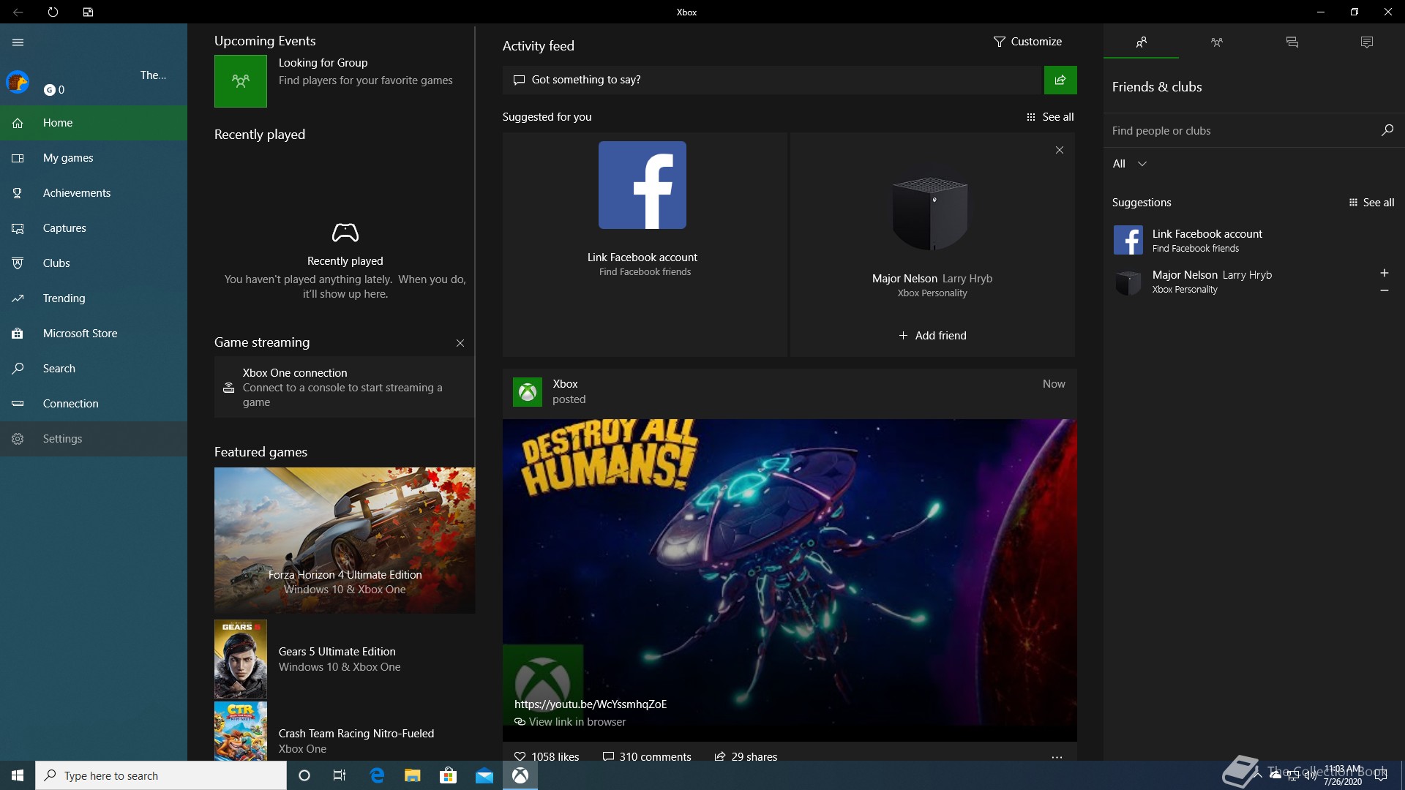
Task: Open Cortana from the taskbar
Action: pos(304,775)
